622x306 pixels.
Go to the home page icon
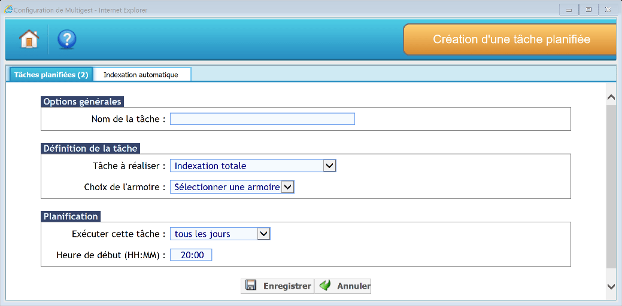point(29,39)
